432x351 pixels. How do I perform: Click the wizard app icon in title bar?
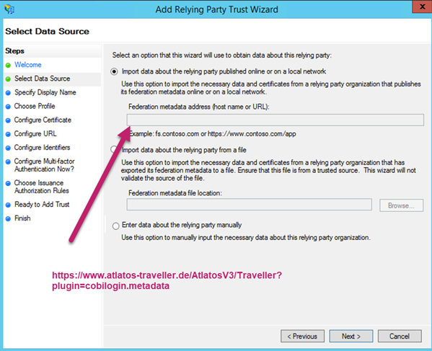tap(9, 9)
